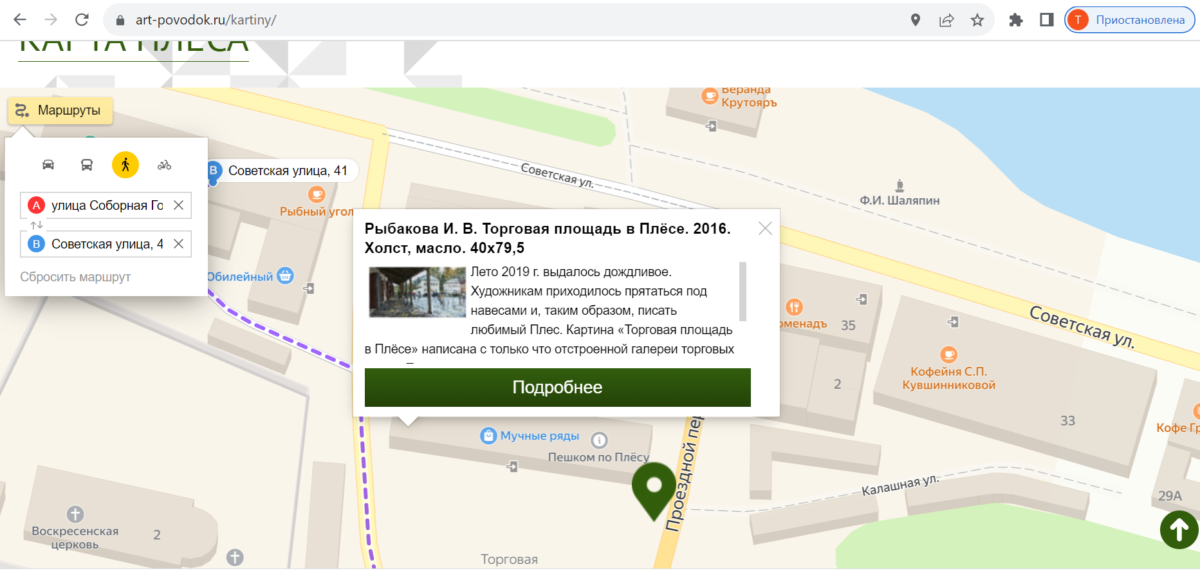Open the browser extensions puzzle icon
Viewport: 1200px width, 571px height.
[x=1016, y=20]
